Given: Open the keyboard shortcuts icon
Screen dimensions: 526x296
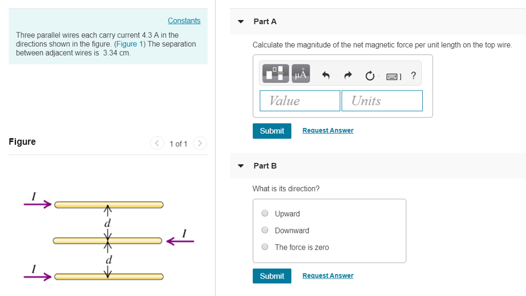Looking at the screenshot, I should click(392, 76).
